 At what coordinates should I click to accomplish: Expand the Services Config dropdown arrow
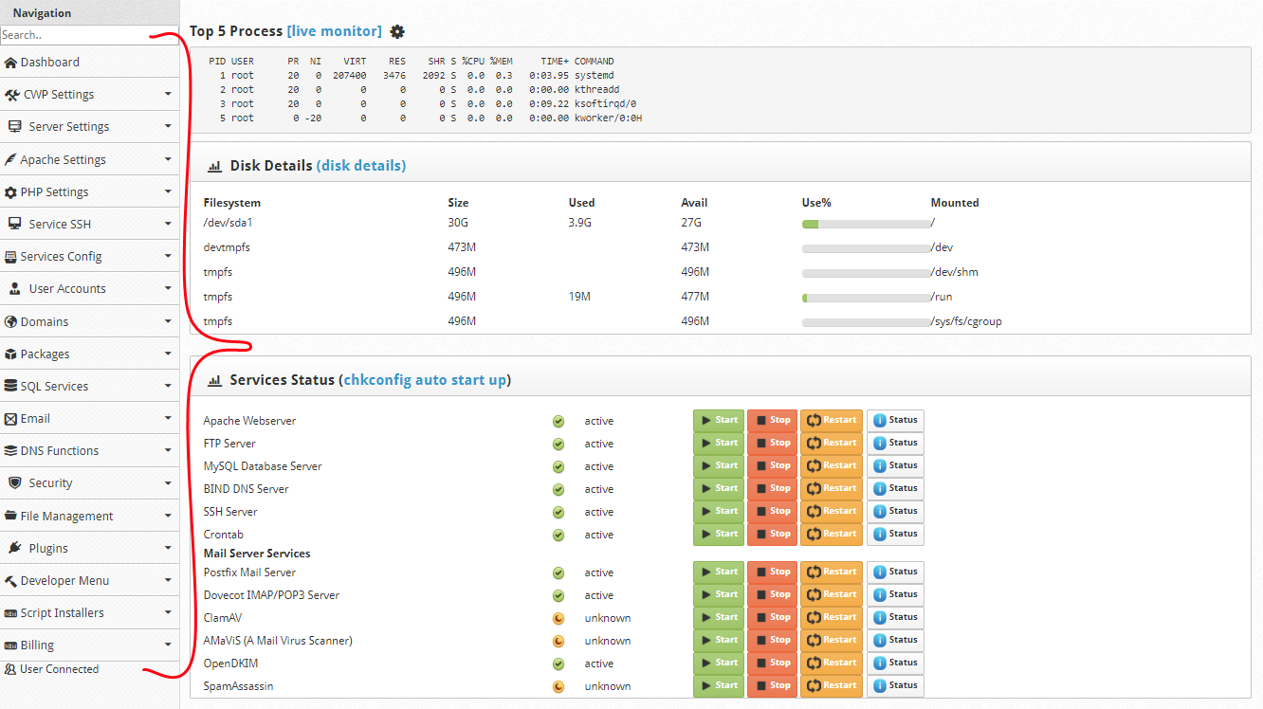click(x=168, y=256)
